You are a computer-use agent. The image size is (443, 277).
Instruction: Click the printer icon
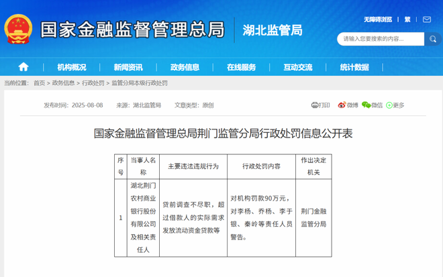314,105
